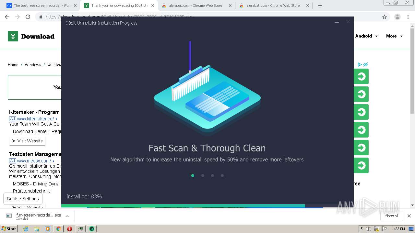Image resolution: width=415 pixels, height=233 pixels.
Task: Click the AdChoices icon by the ads
Action: pyautogui.click(x=360, y=64)
